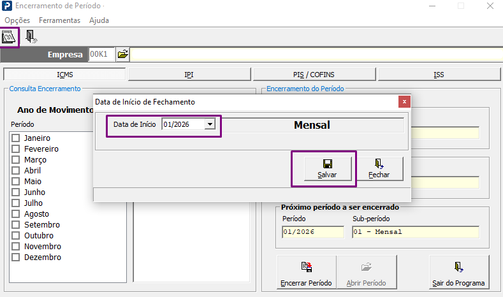Click the Fechar door icon button
The image size is (503, 297).
click(379, 169)
